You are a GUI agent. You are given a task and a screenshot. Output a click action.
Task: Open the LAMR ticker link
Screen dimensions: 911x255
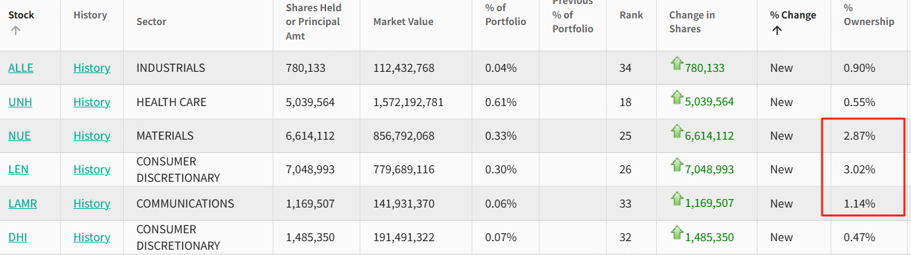pyautogui.click(x=23, y=204)
